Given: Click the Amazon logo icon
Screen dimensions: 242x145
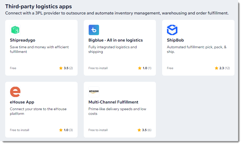Looking at the screenshot, I should pos(94,92).
